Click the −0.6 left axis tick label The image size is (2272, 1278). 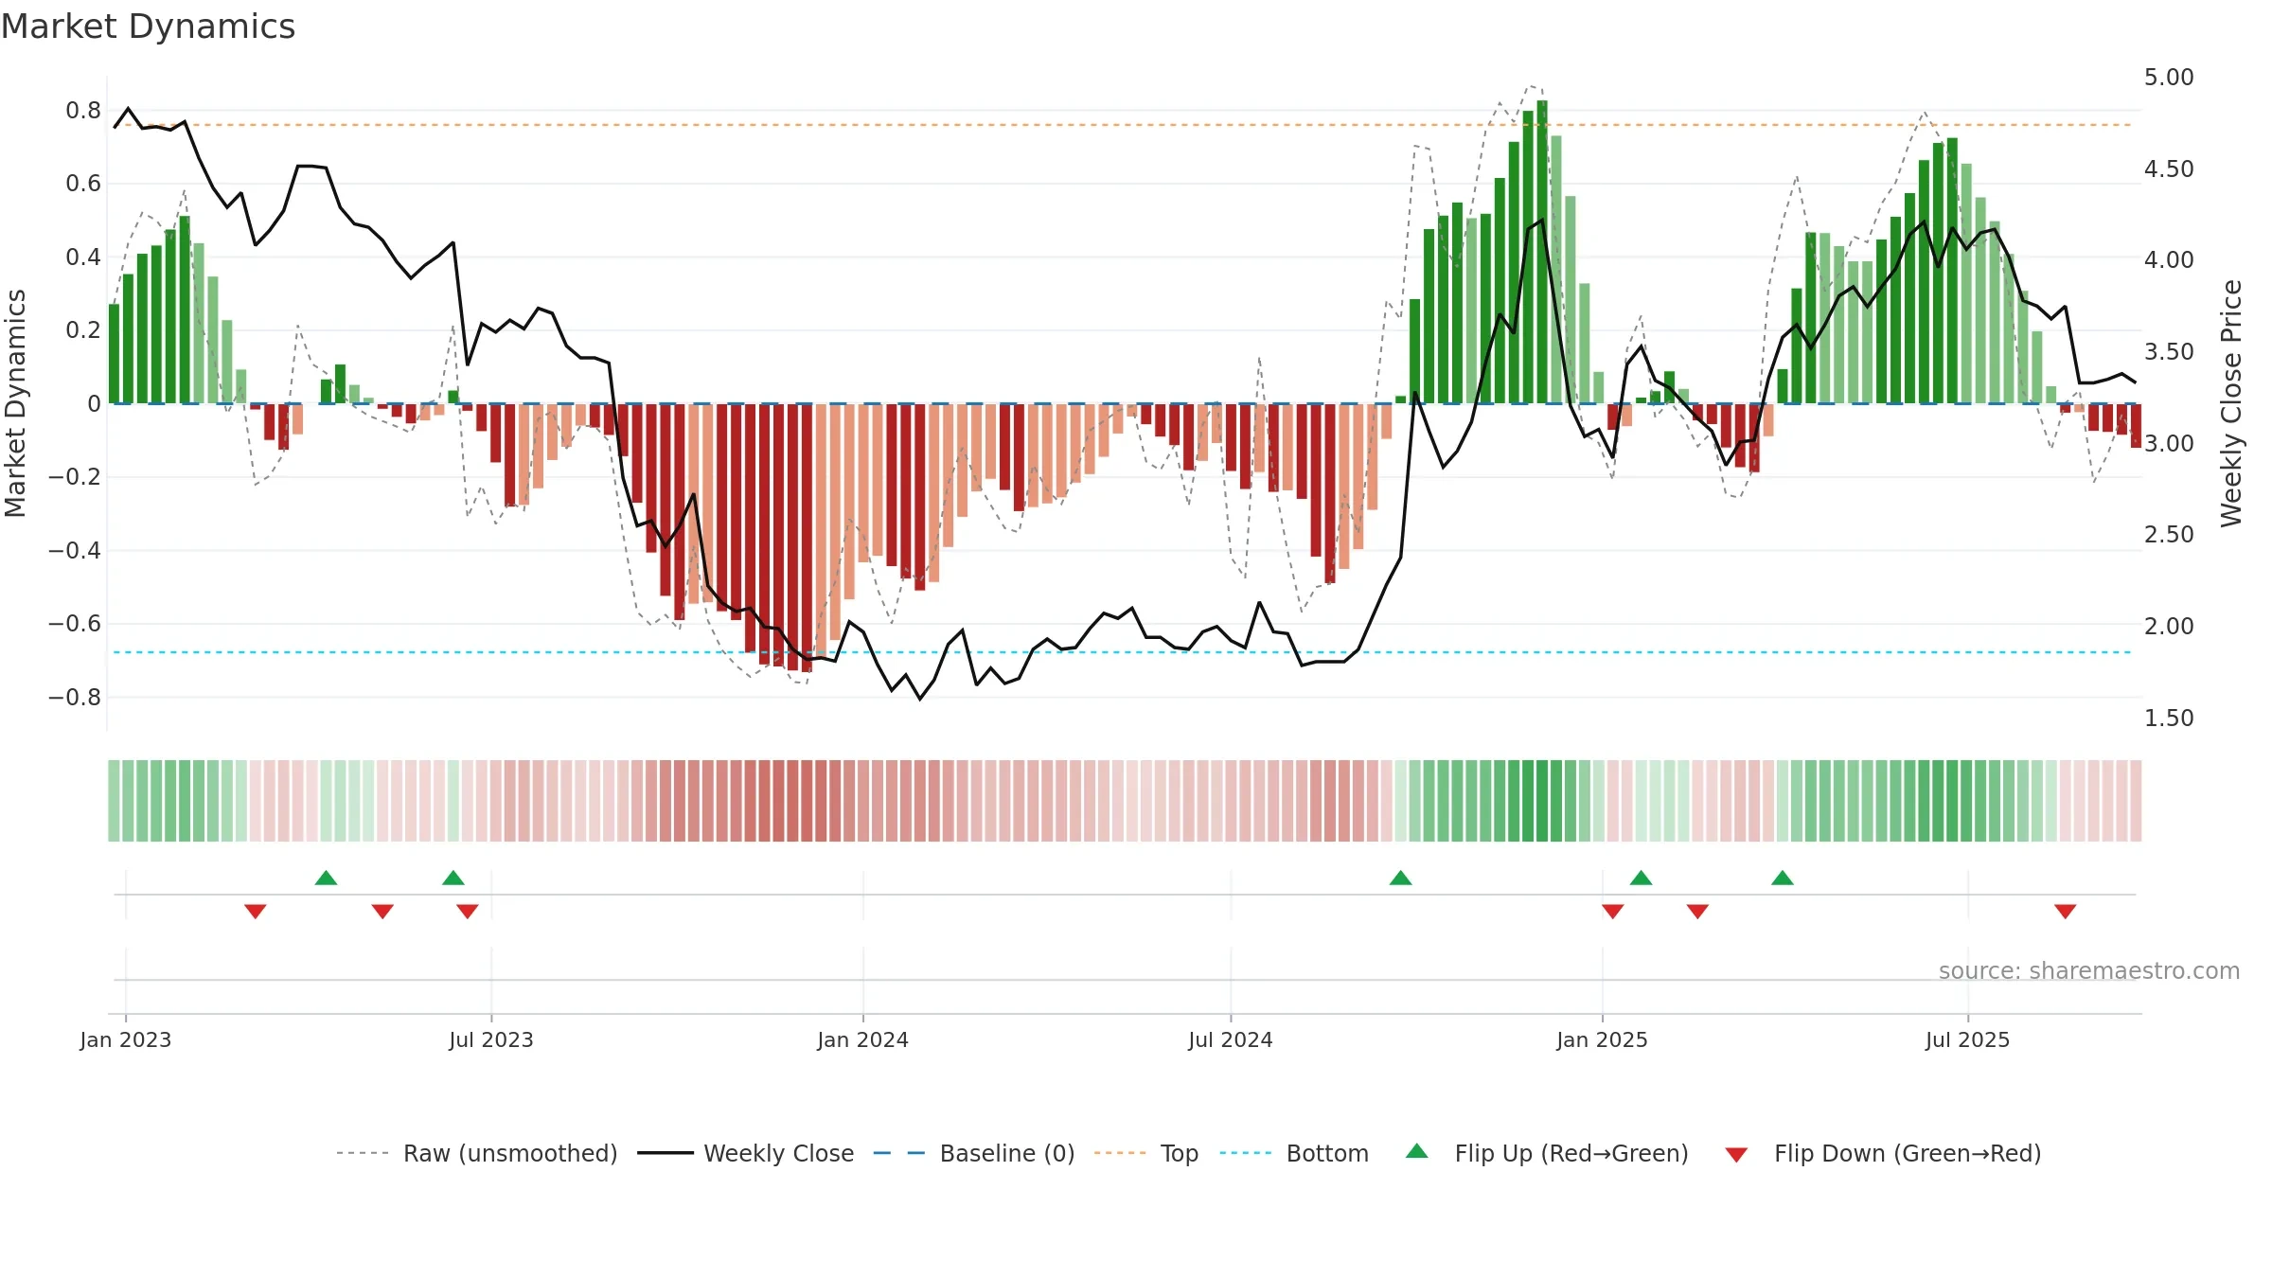(75, 624)
